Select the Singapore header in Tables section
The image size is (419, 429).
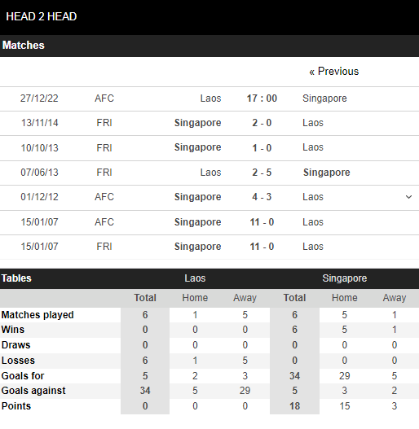(x=345, y=278)
